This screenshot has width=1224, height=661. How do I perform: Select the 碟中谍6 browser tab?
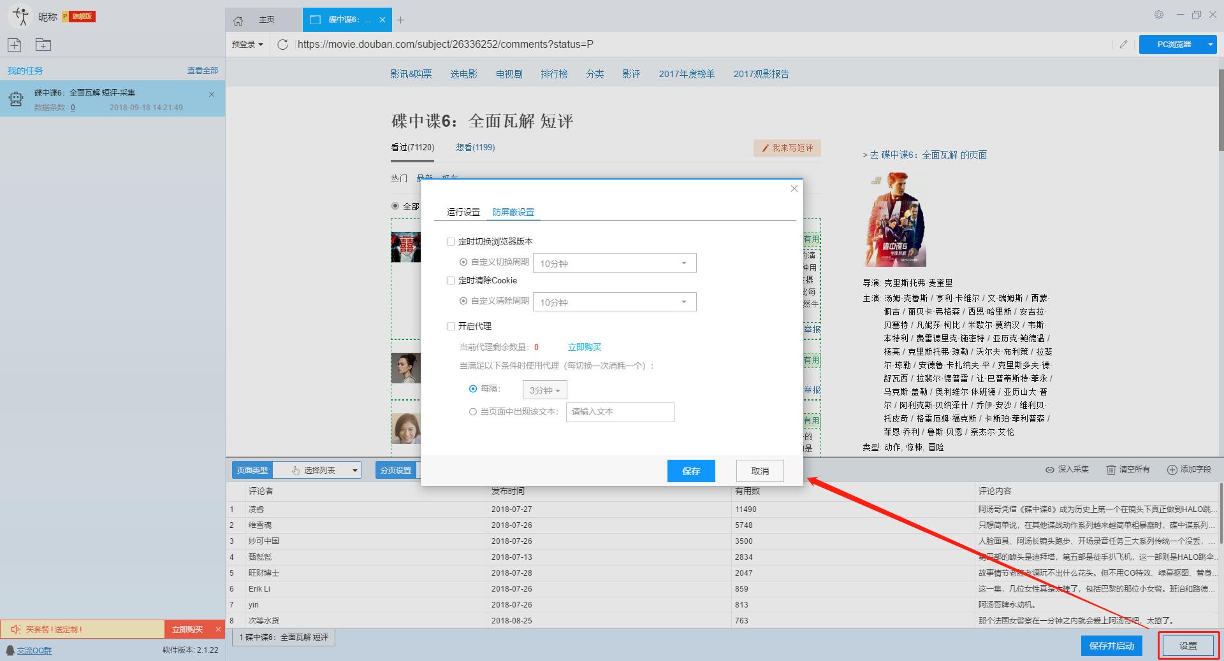(x=348, y=20)
